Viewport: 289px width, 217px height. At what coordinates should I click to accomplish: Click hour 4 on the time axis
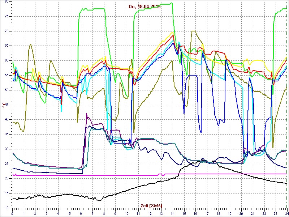pos(58,213)
